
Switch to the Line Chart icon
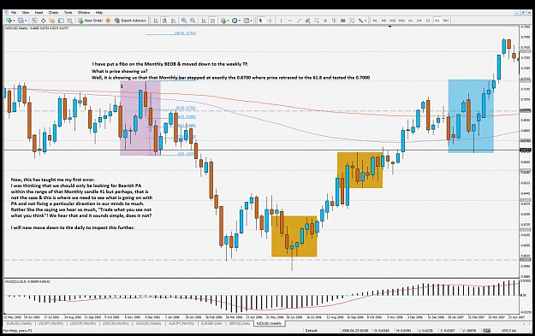point(173,21)
